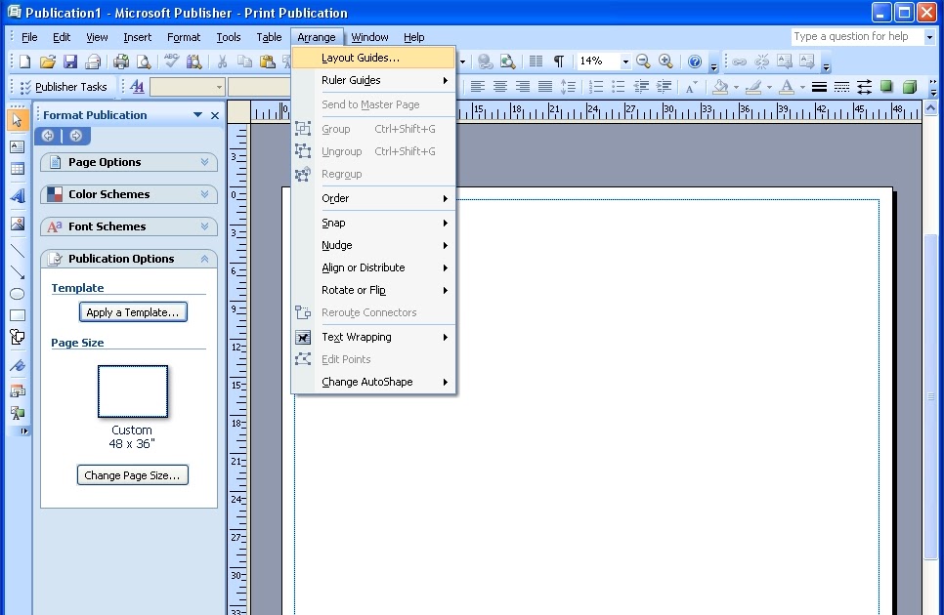Click the Font Color letter A
The image size is (944, 615).
pos(787,87)
